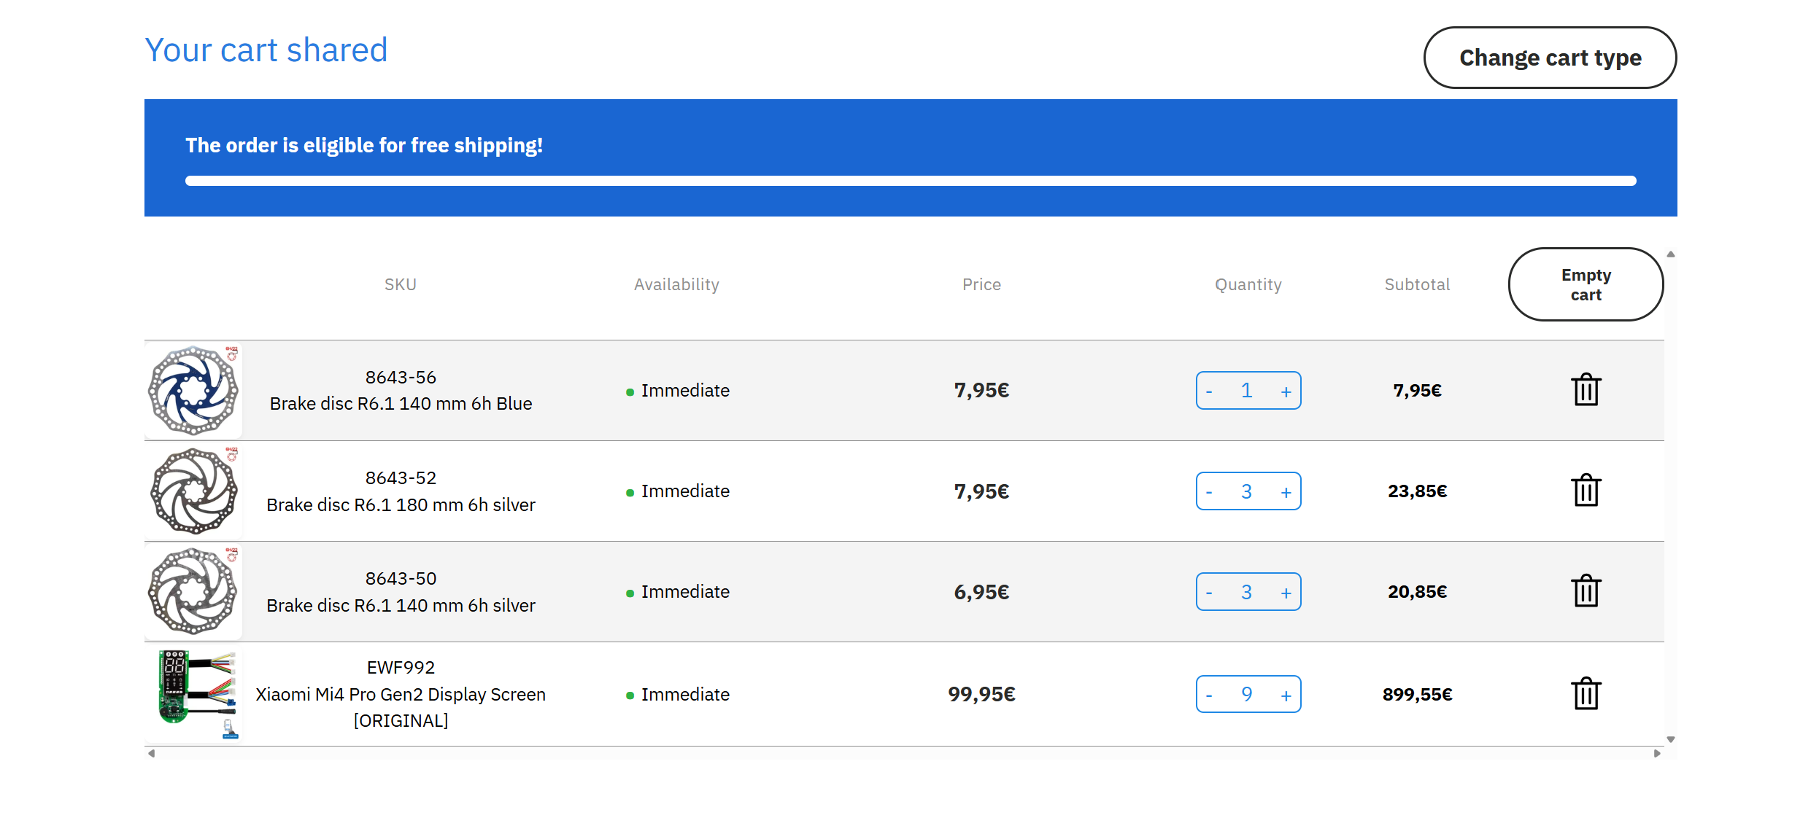1819x834 pixels.
Task: Increase Xiaomi Display Screen quantity
Action: (1286, 695)
